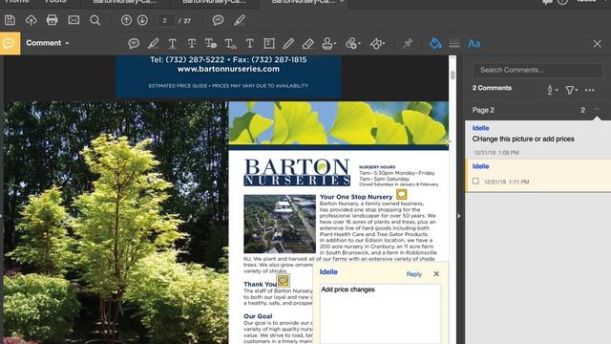Open the fill color picker
Viewport: 611px width, 344px height.
pos(435,43)
